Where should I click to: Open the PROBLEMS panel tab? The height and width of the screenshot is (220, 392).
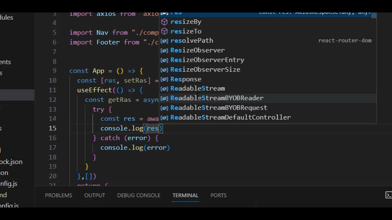58,195
